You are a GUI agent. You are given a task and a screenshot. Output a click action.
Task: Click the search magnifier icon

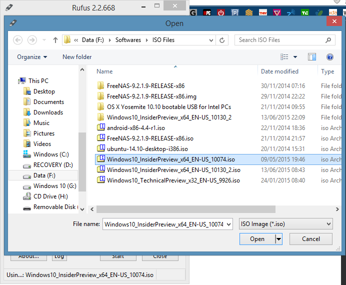coord(328,40)
